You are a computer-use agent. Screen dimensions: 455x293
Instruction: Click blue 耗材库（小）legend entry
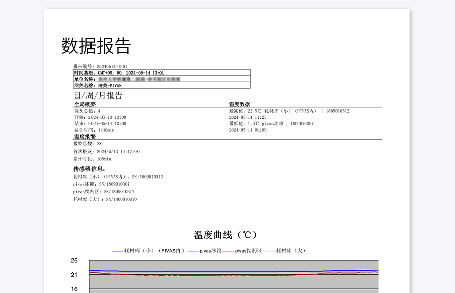pyautogui.click(x=148, y=251)
